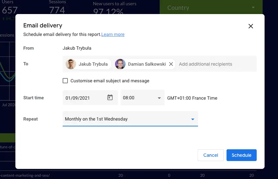This screenshot has width=278, height=179.
Task: Confirm with the Schedule button
Action: (x=241, y=155)
